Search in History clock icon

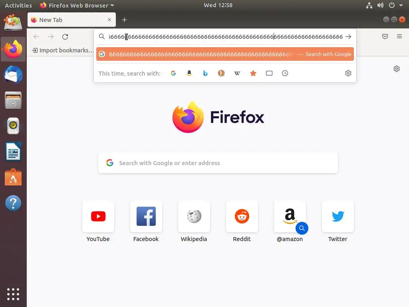pyautogui.click(x=285, y=74)
